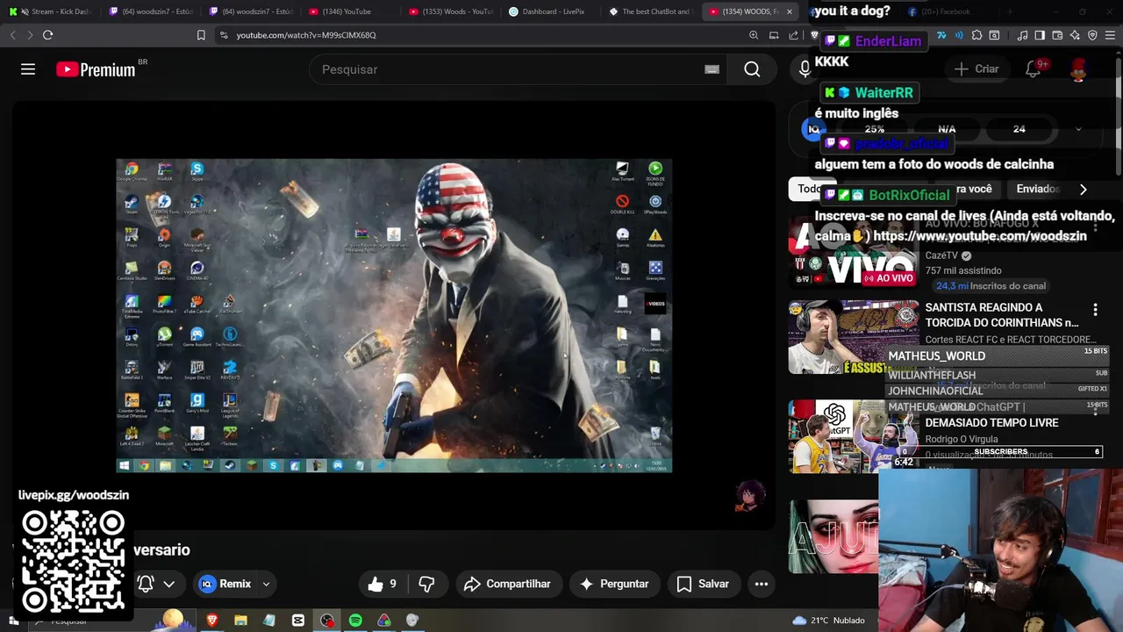
Task: Dislike the video with thumbs down
Action: (x=427, y=584)
